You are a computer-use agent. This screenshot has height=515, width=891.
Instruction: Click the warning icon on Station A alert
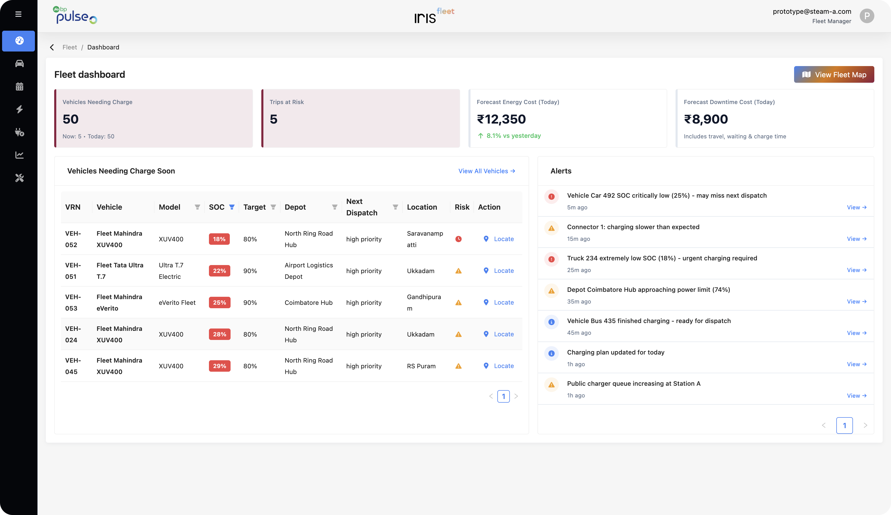tap(551, 385)
